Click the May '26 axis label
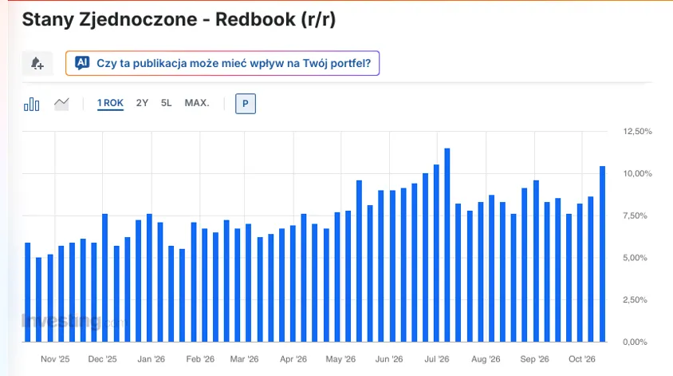The image size is (673, 376). point(340,358)
